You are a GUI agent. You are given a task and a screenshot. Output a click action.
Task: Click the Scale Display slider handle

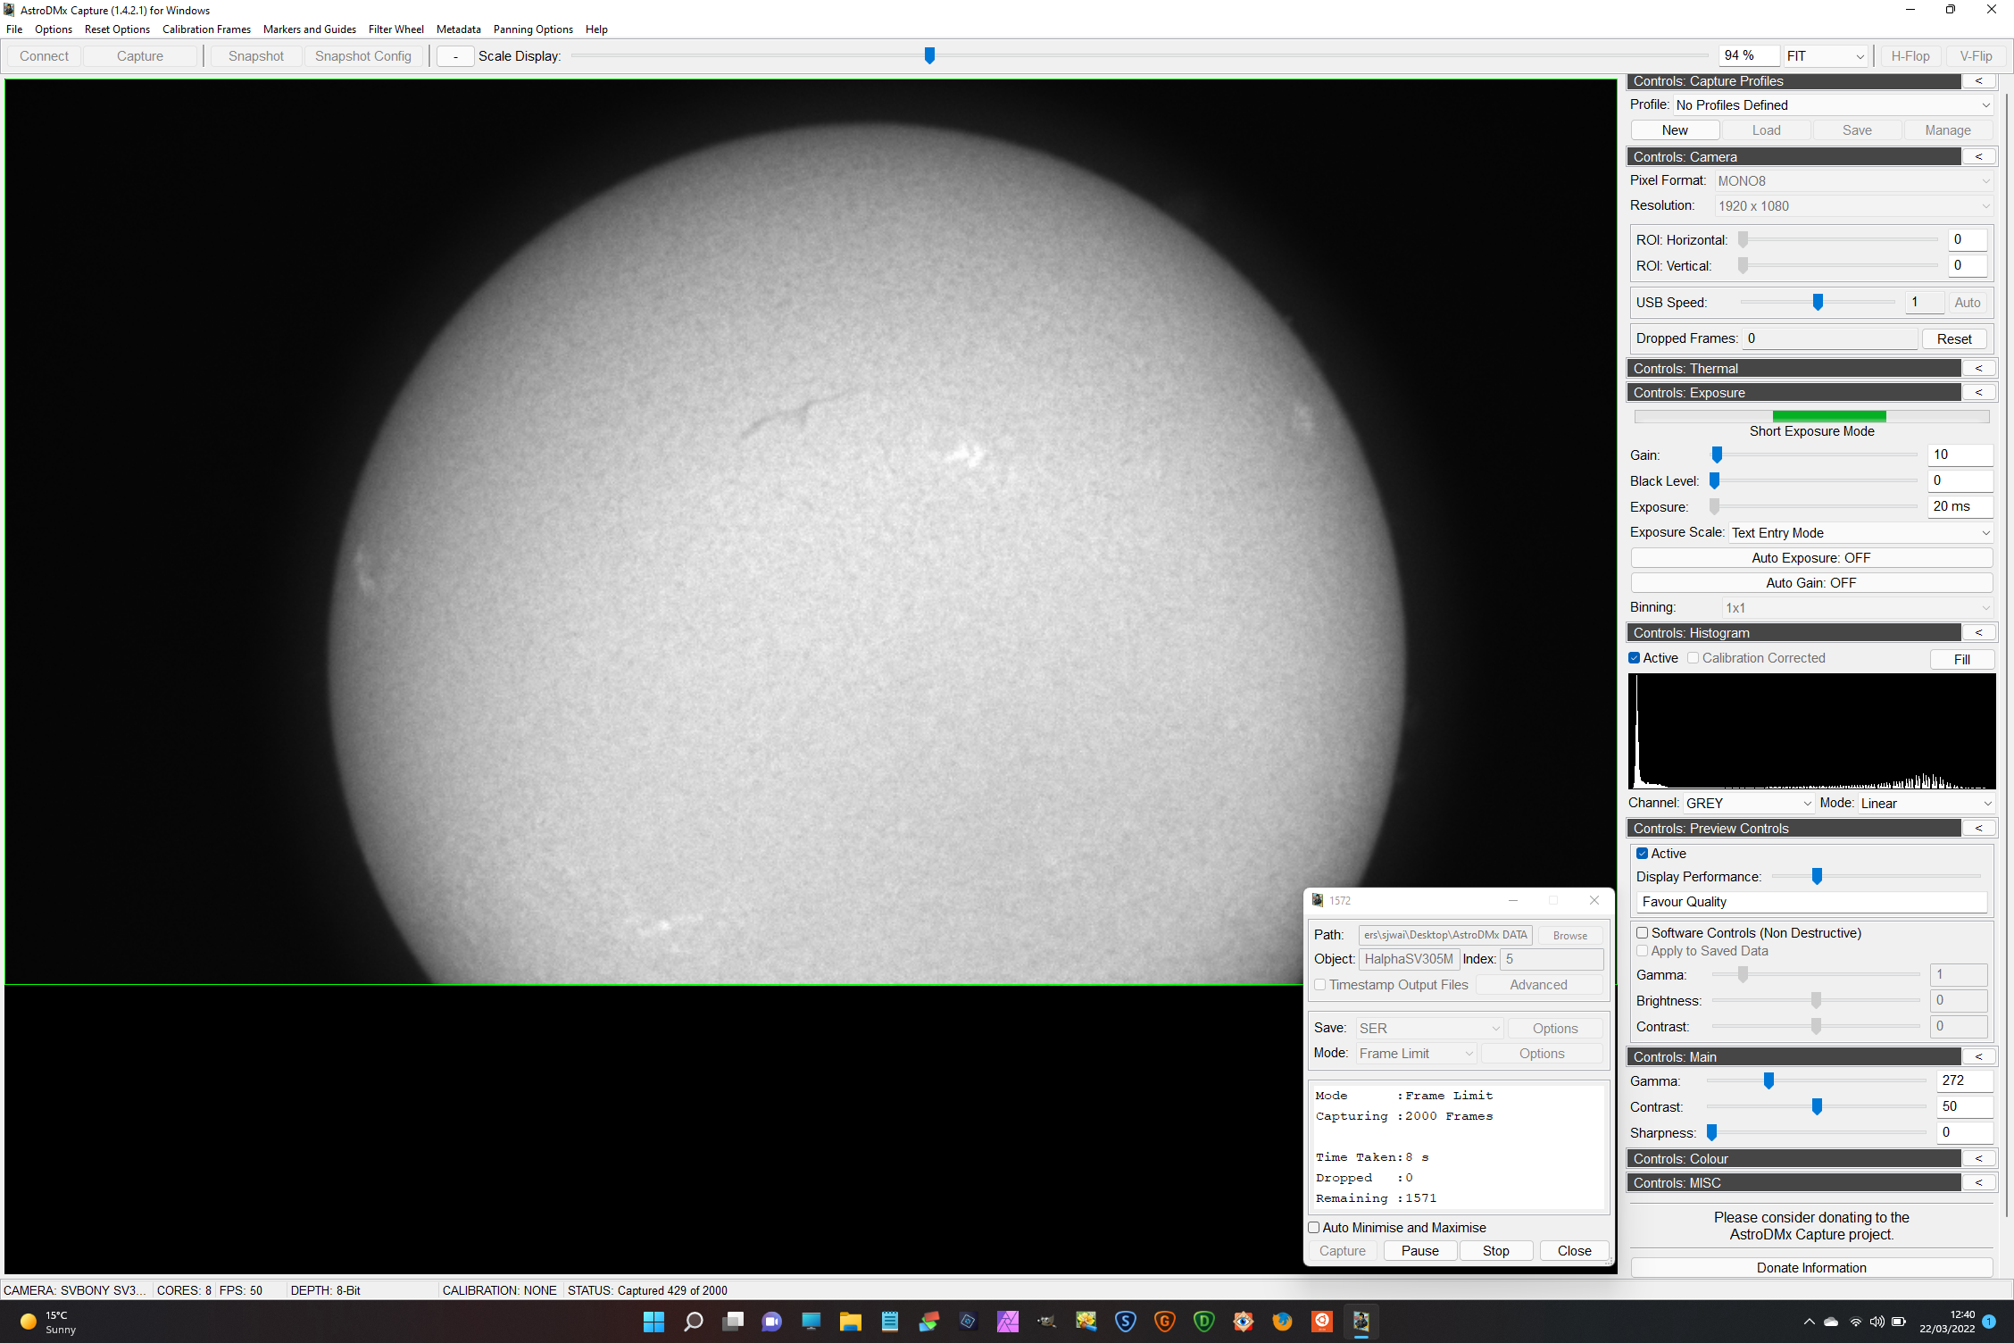[x=929, y=56]
